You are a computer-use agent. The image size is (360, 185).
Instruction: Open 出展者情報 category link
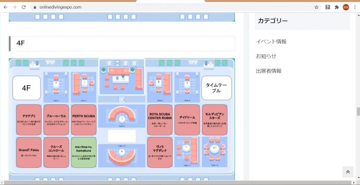[268, 71]
